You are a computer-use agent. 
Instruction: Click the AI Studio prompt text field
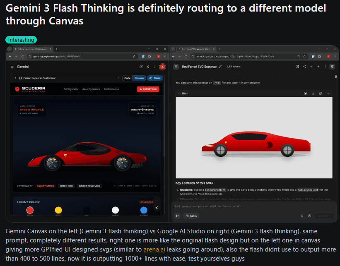coord(254,206)
